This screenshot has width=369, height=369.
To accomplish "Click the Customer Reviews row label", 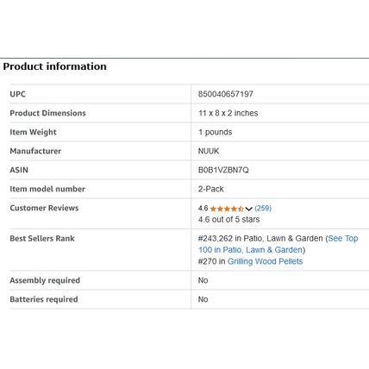I will [44, 208].
